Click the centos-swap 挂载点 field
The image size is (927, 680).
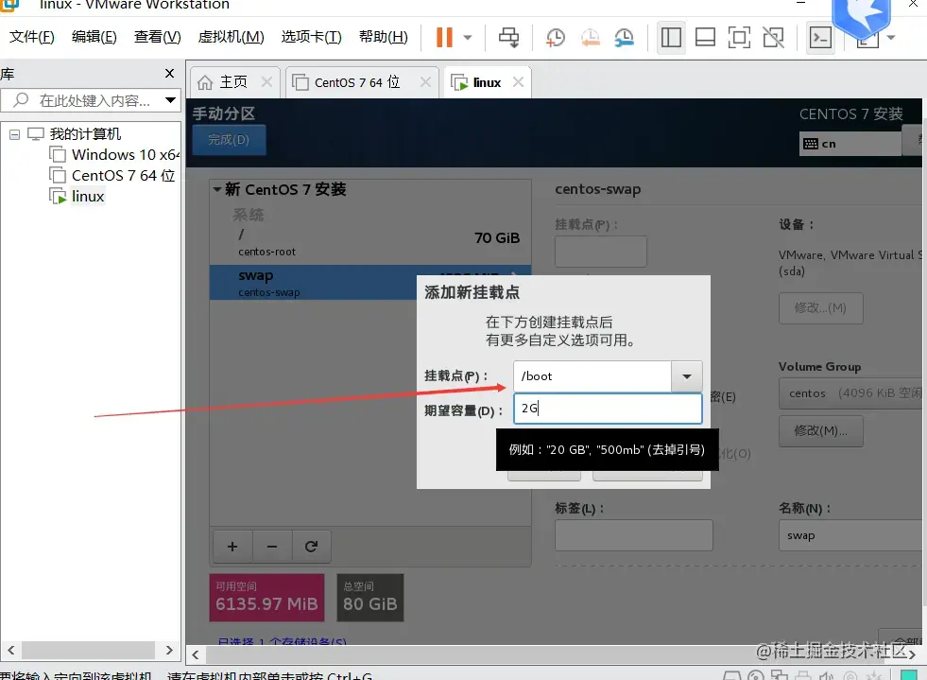click(601, 252)
